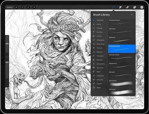Activate the Selection S-shaped tool
149x114 pixels.
(x=28, y=7)
